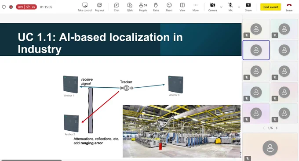Click the red recording indicator

[x=11, y=7]
